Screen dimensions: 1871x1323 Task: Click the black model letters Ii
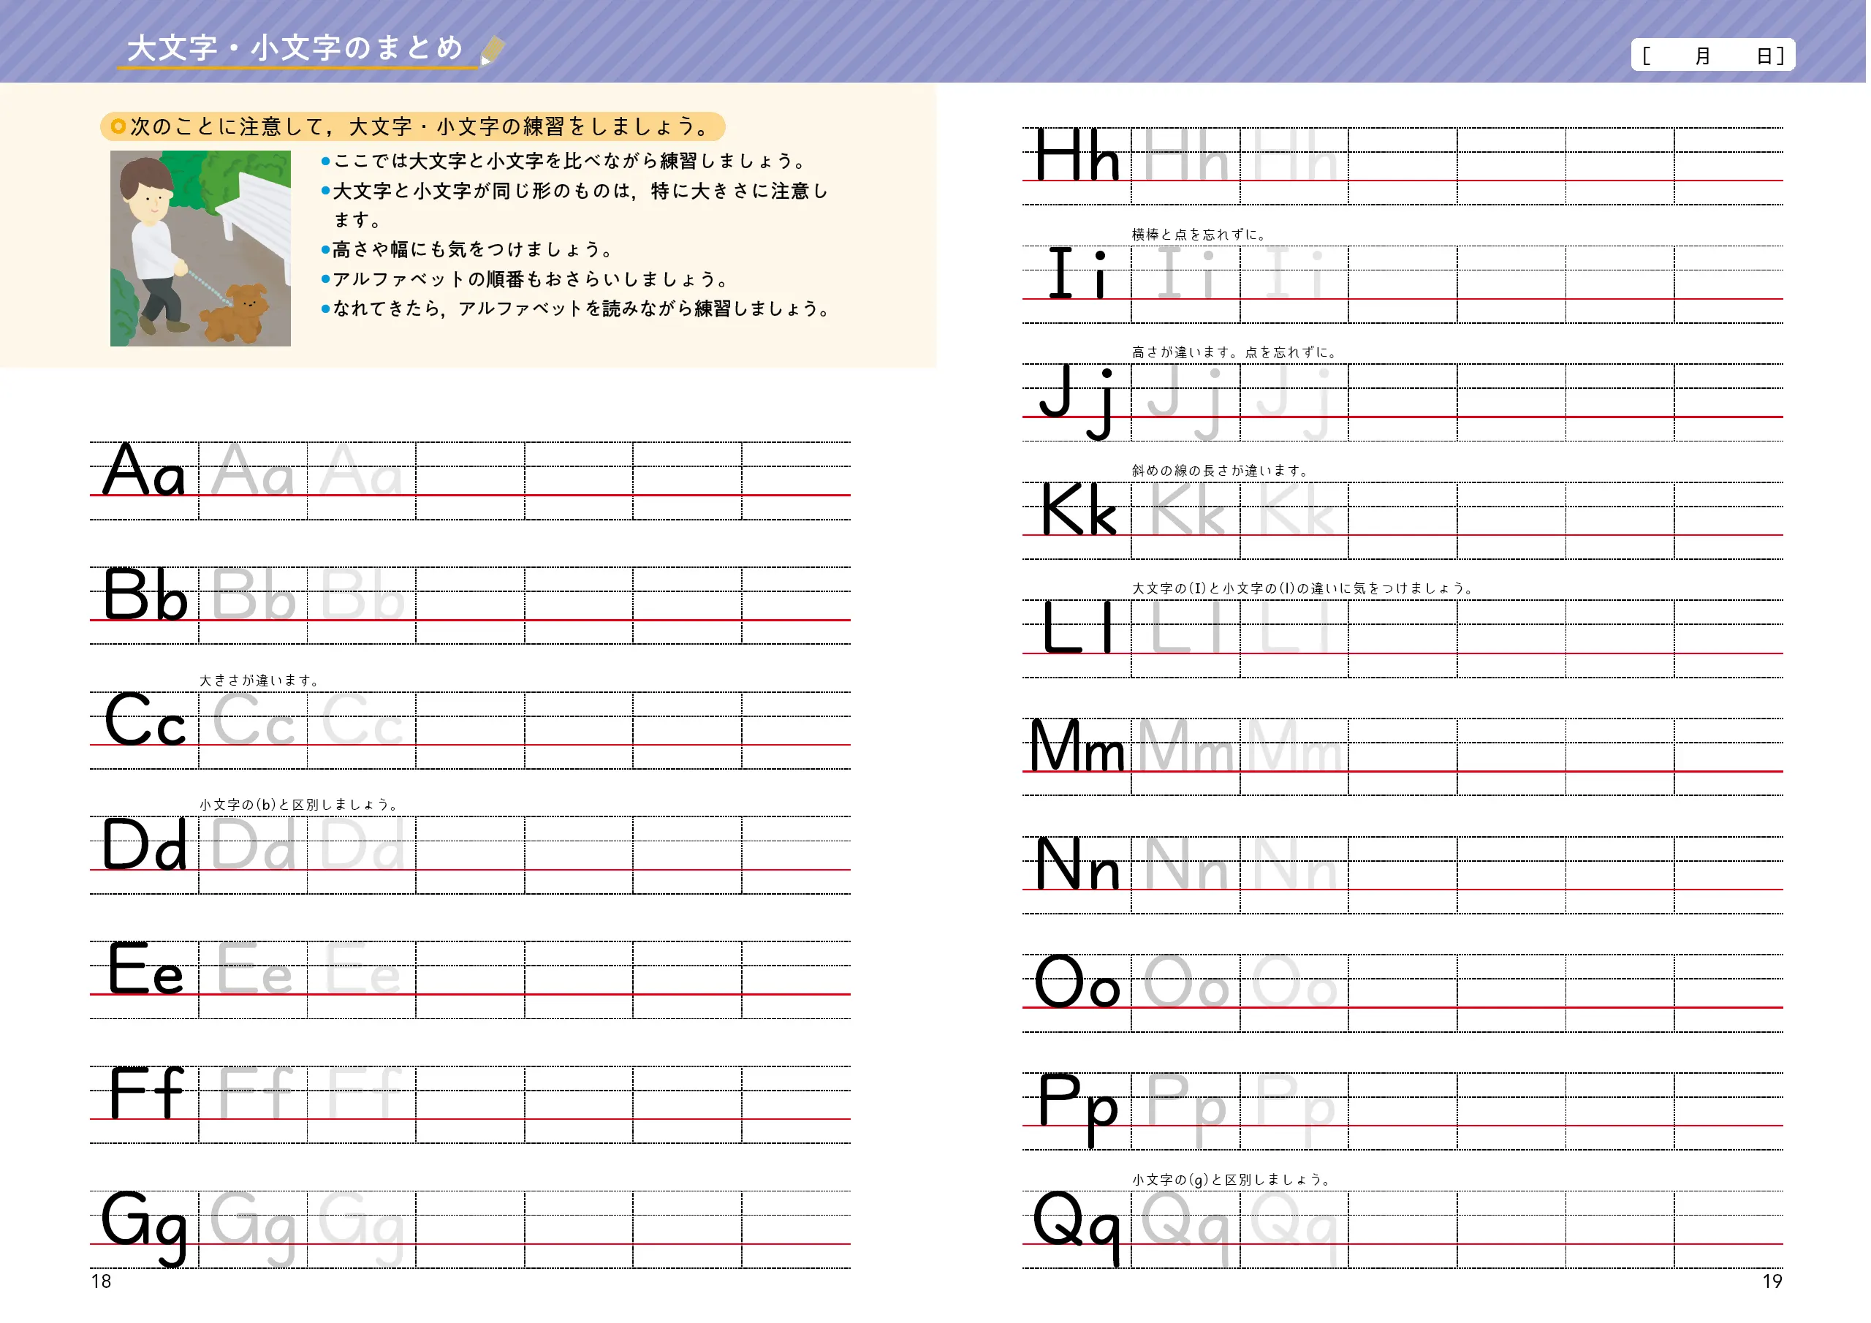(x=1079, y=273)
